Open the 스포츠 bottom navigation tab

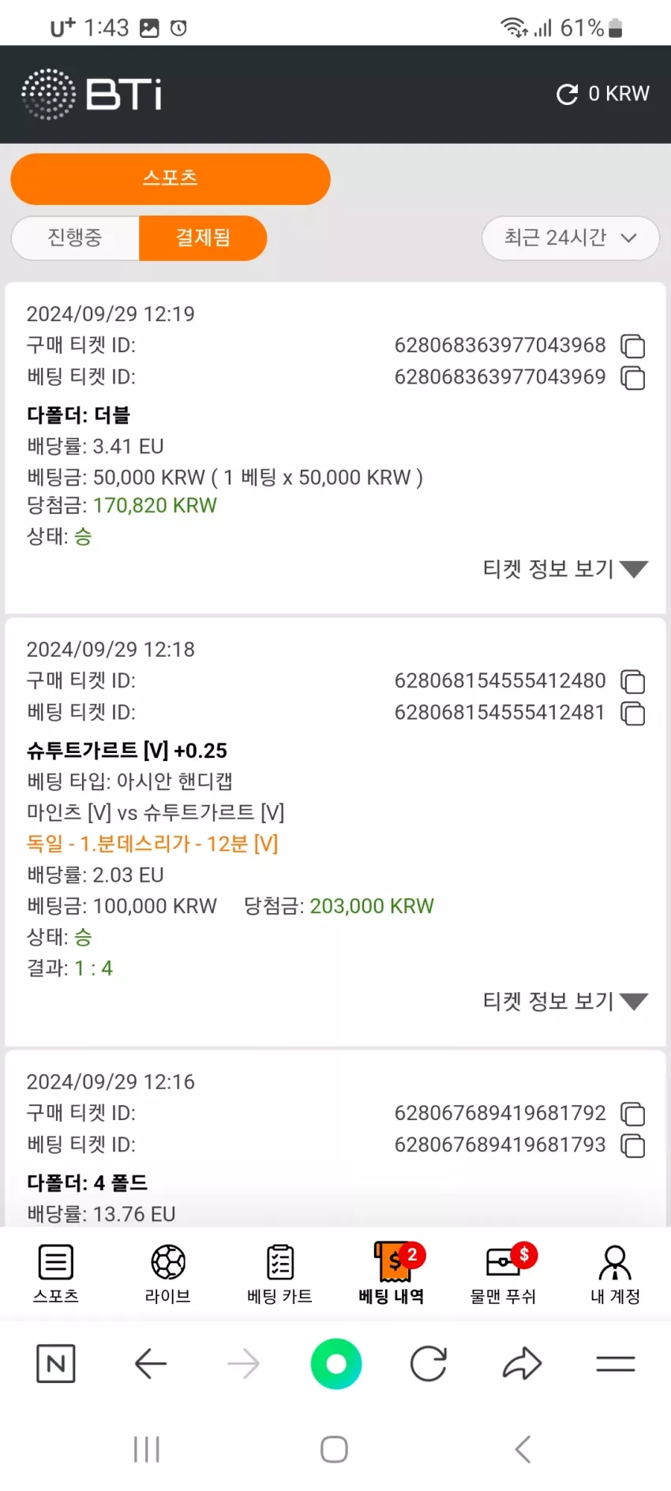[56, 1273]
